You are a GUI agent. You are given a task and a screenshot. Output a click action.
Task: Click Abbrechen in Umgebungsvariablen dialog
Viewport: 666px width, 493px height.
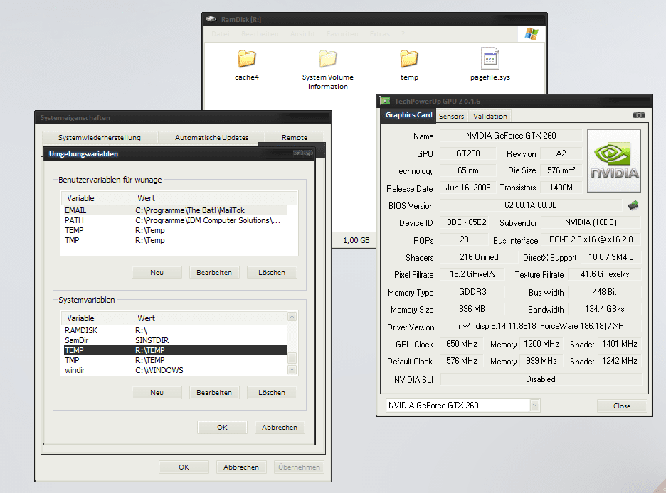coord(280,428)
